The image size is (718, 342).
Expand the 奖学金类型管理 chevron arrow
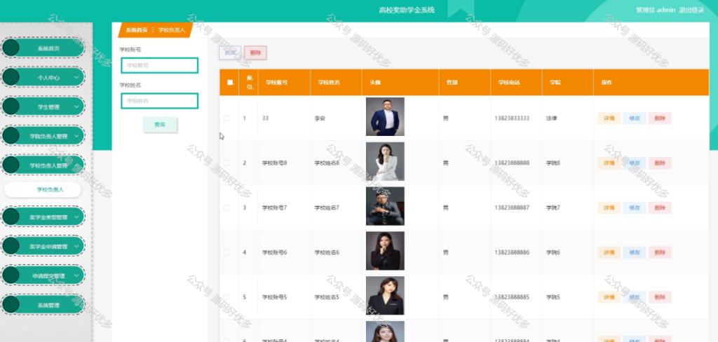click(x=76, y=217)
